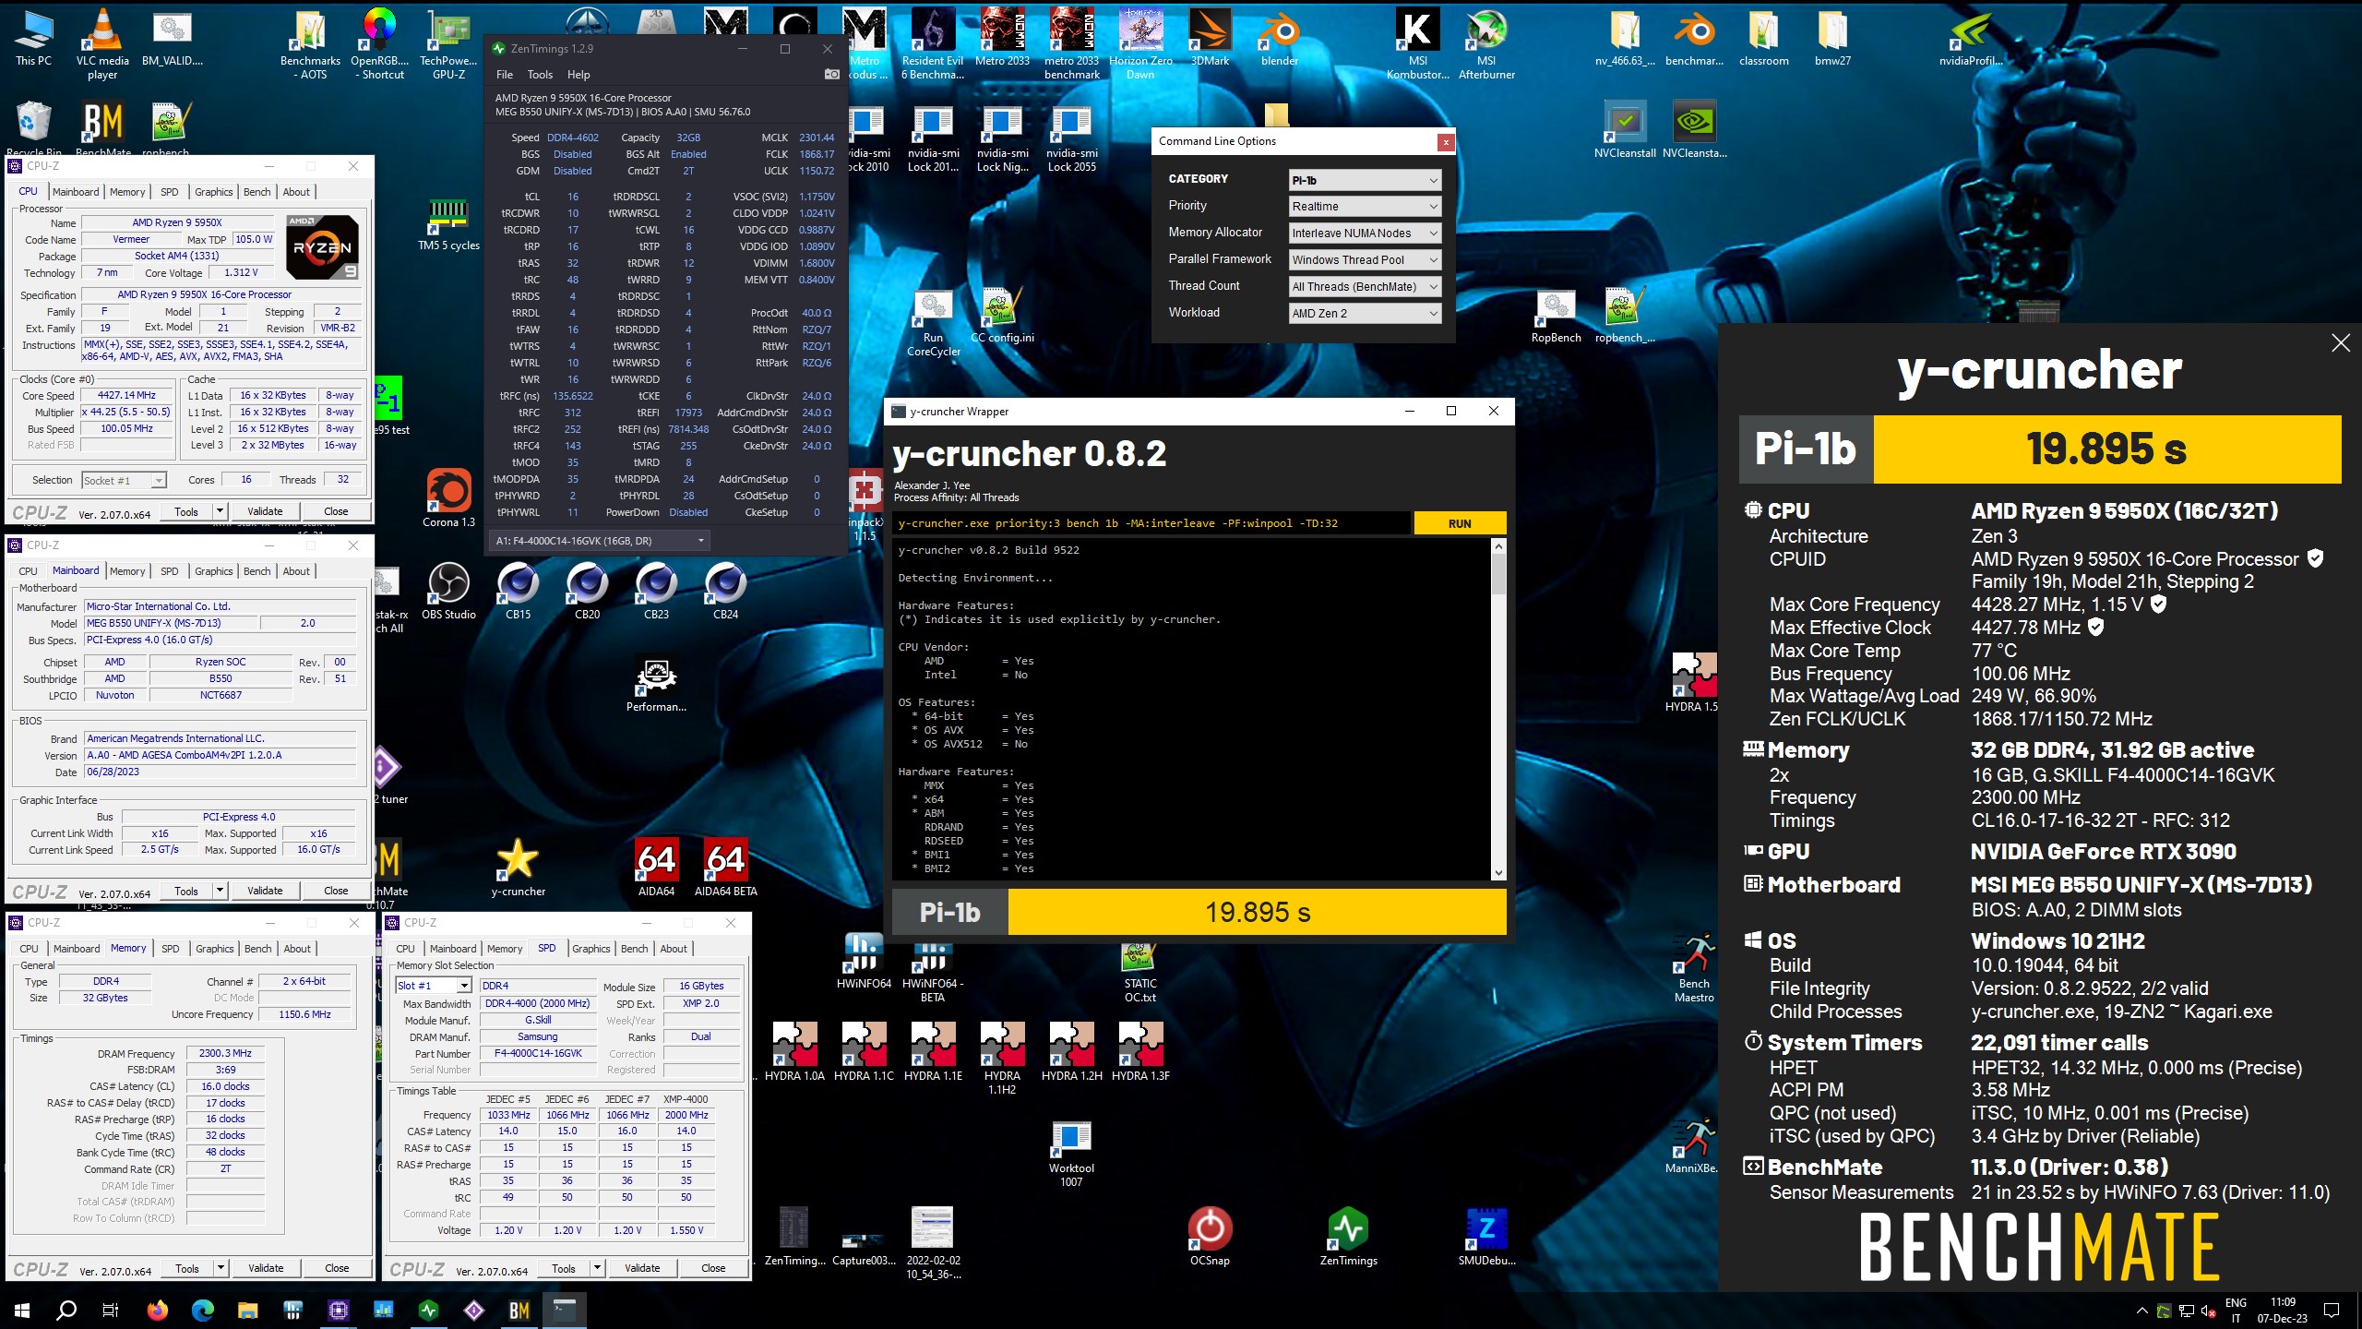This screenshot has width=2362, height=1329.
Task: Select Mainboard tab in top CPU-Z window
Action: tap(76, 192)
